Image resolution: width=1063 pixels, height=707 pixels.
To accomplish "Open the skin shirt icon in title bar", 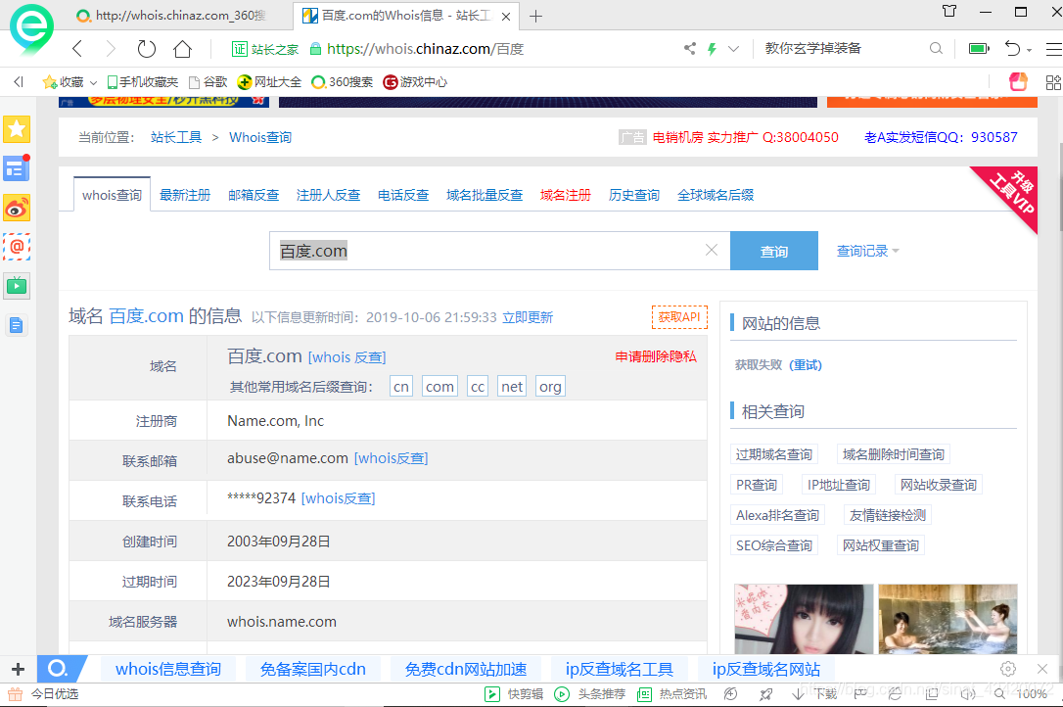I will (x=949, y=12).
